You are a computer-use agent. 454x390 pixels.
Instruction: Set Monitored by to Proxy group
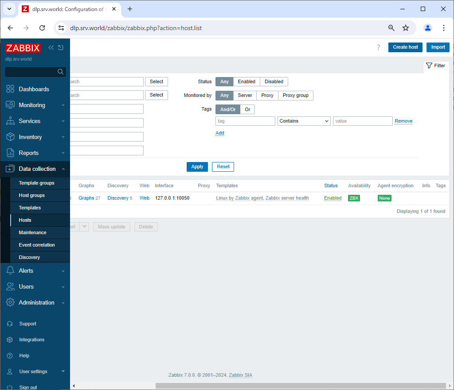(x=296, y=96)
